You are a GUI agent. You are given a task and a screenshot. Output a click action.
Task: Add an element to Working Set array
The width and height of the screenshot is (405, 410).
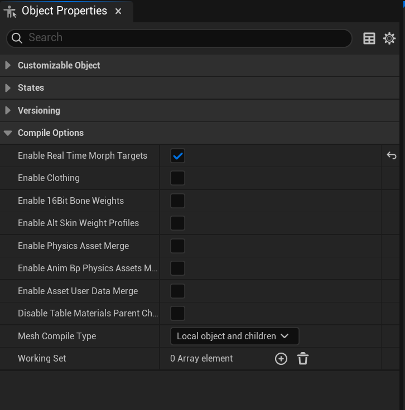281,359
